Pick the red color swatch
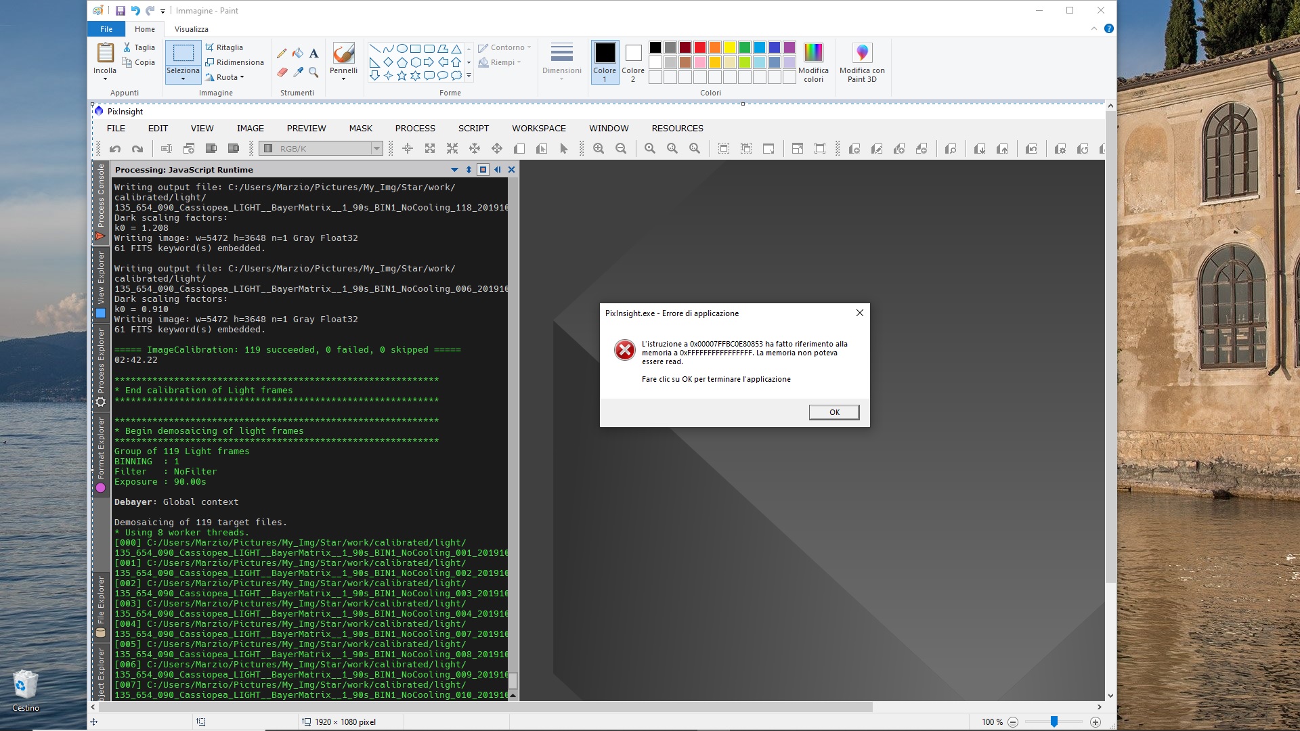The image size is (1300, 731). click(700, 47)
